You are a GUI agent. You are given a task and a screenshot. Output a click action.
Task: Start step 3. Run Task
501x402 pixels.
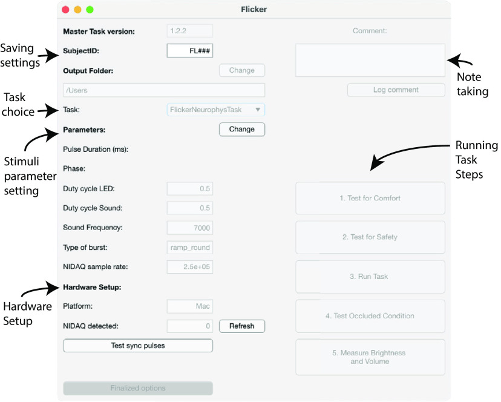click(x=370, y=277)
